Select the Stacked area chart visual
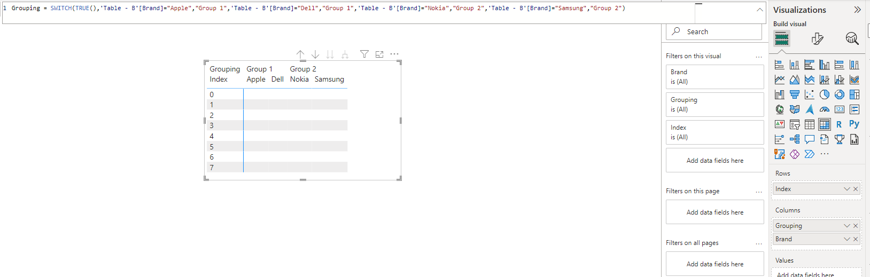The height and width of the screenshot is (277, 870). click(810, 80)
